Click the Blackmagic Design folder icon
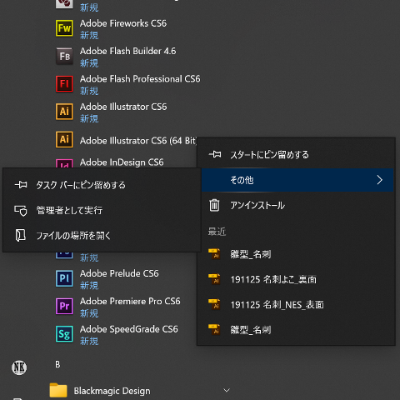The width and height of the screenshot is (400, 400). pyautogui.click(x=58, y=390)
